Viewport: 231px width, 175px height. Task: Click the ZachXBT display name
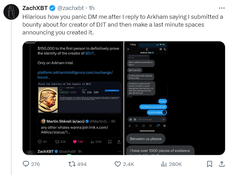(x=35, y=8)
